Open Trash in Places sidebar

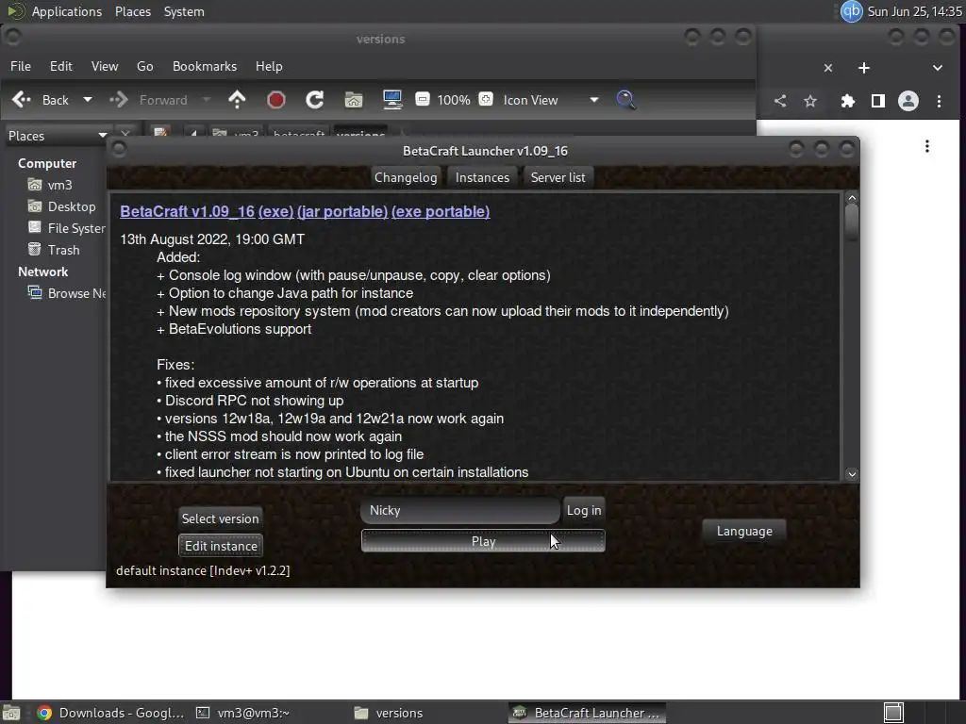tap(54, 250)
